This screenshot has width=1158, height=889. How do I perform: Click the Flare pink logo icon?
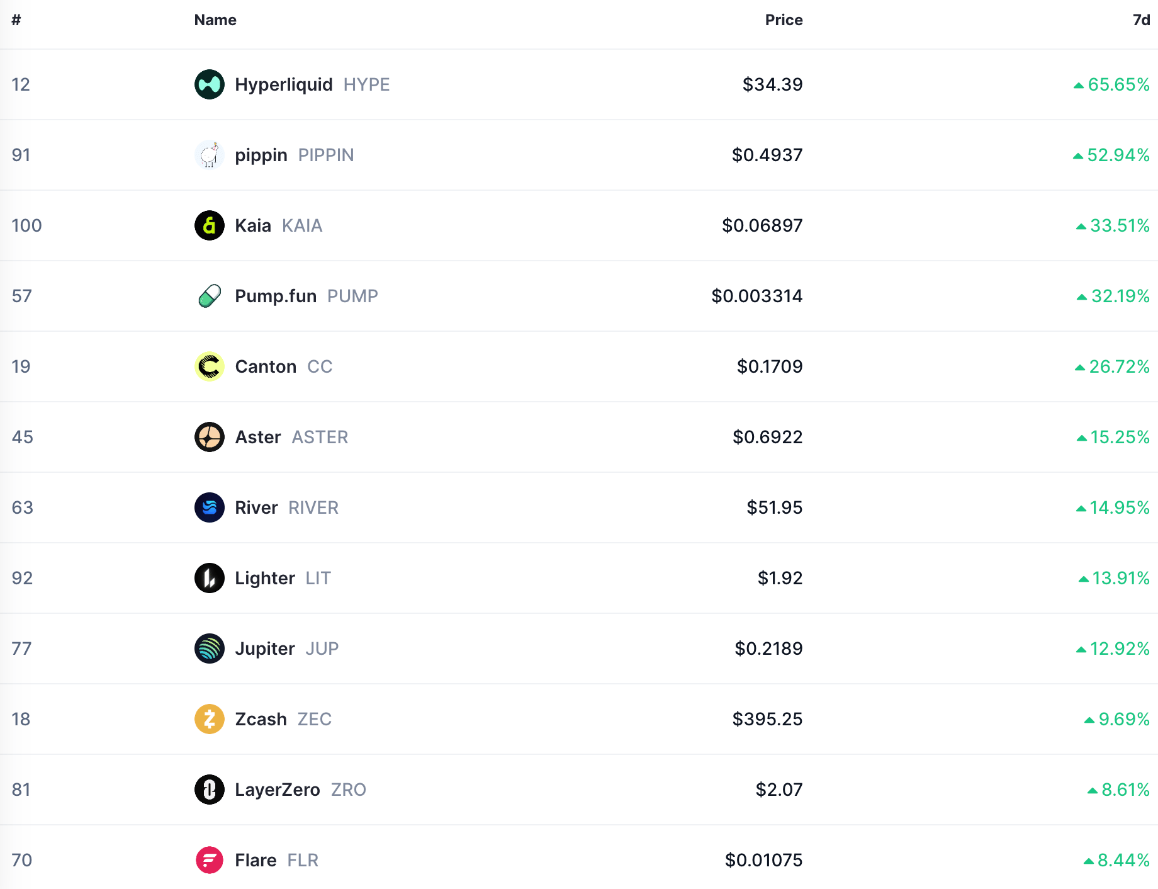tap(209, 860)
